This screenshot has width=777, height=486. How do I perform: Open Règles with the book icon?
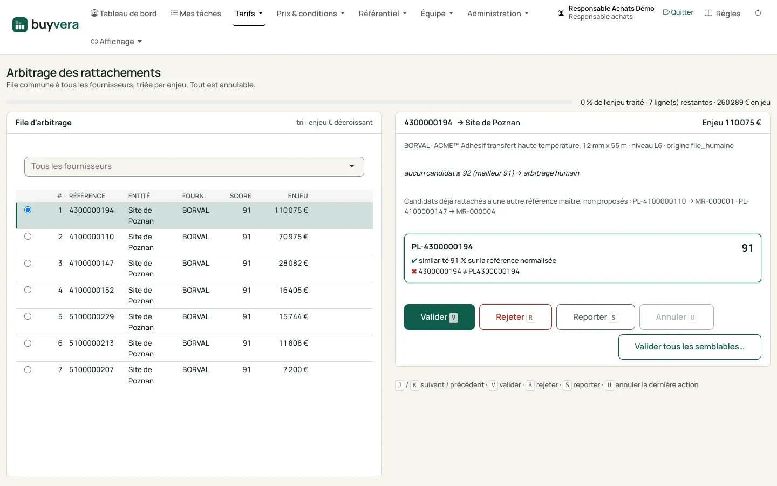point(723,13)
